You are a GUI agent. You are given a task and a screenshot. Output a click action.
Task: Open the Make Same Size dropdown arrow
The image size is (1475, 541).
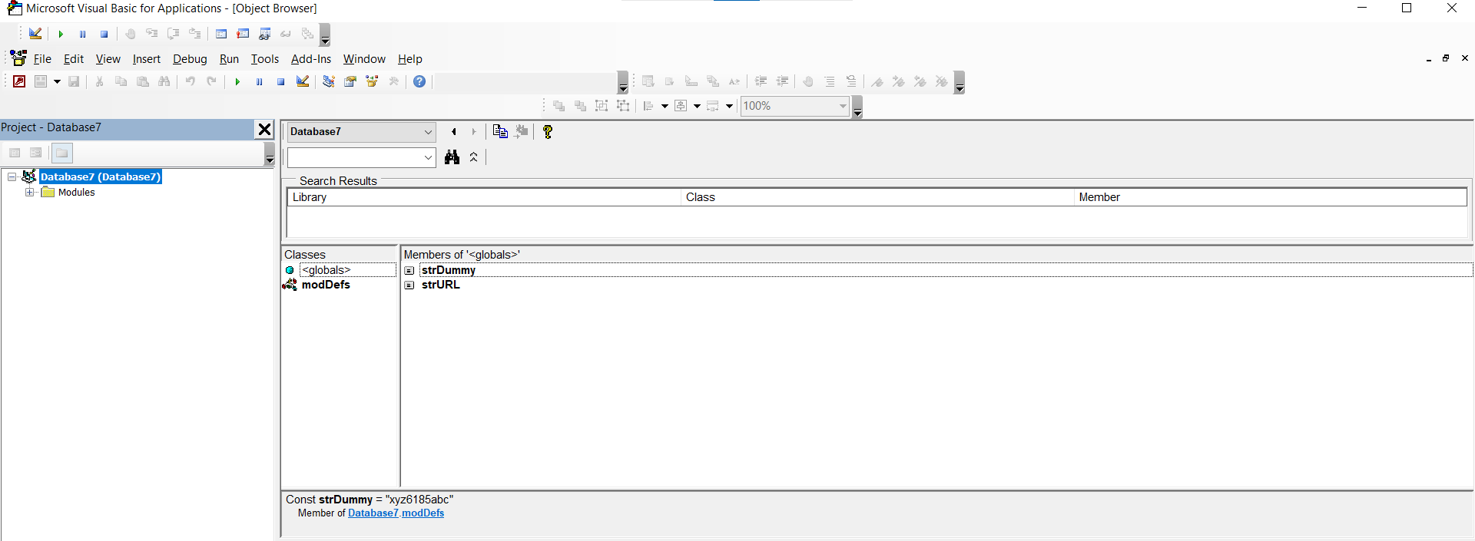pyautogui.click(x=729, y=106)
